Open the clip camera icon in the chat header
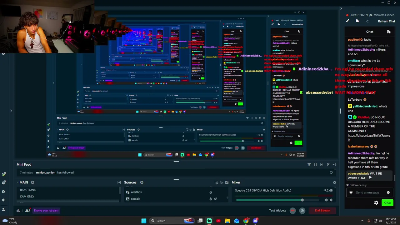 (x=357, y=21)
